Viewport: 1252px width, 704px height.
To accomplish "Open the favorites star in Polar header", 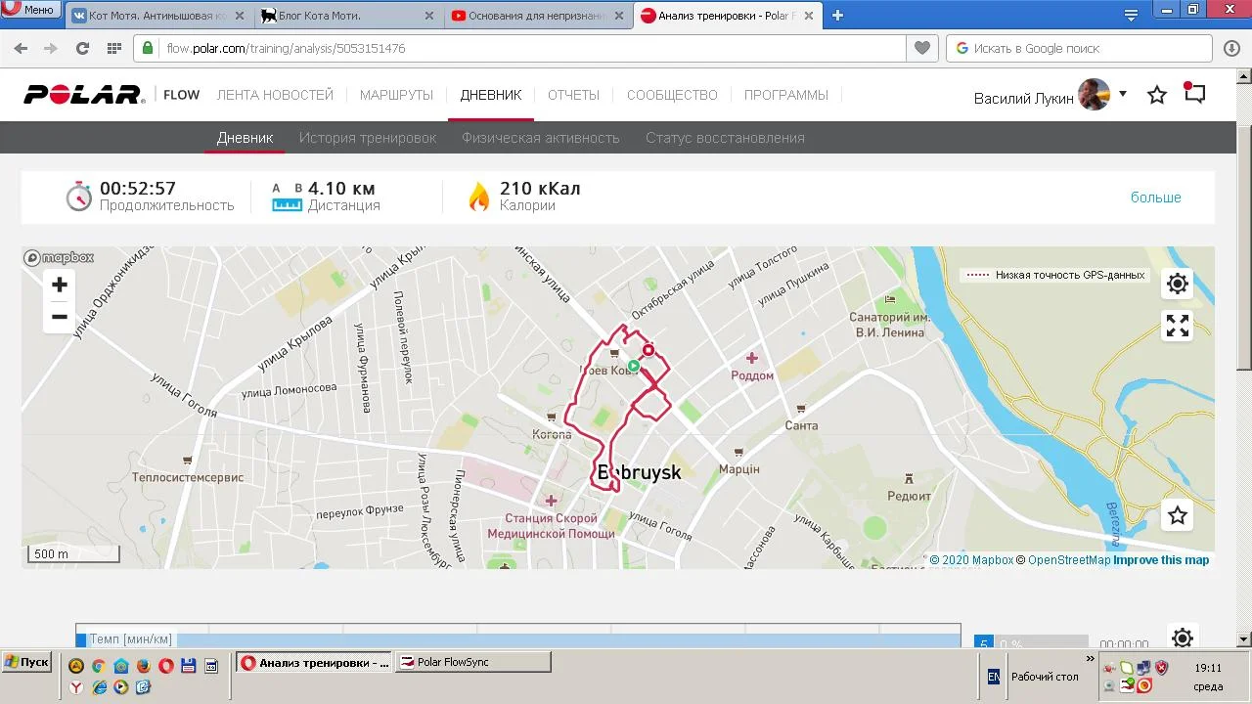I will pyautogui.click(x=1157, y=95).
